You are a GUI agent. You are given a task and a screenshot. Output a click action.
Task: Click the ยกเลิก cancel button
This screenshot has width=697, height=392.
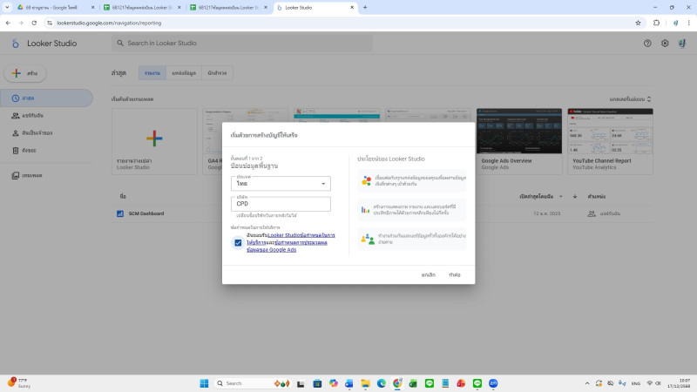[428, 274]
